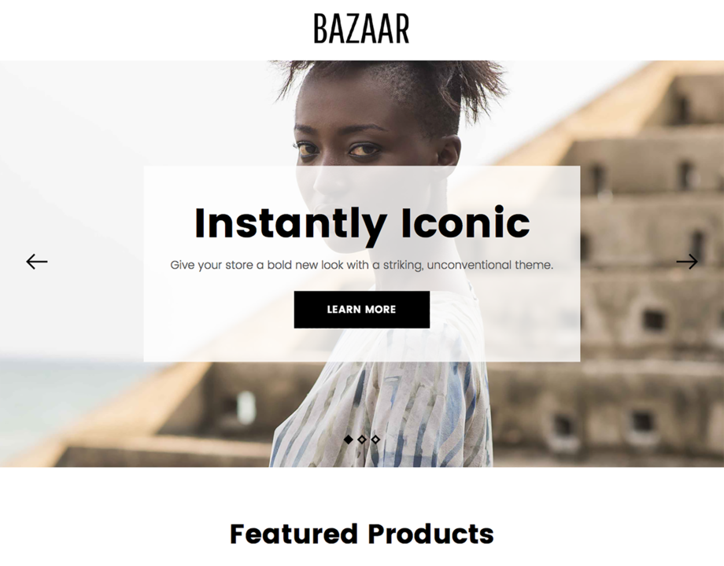The image size is (724, 566).
Task: Click the model's hair at top of slide
Action: 393,83
